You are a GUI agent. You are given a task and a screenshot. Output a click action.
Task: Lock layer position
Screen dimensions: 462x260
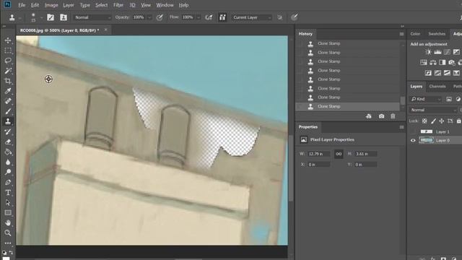click(442, 121)
